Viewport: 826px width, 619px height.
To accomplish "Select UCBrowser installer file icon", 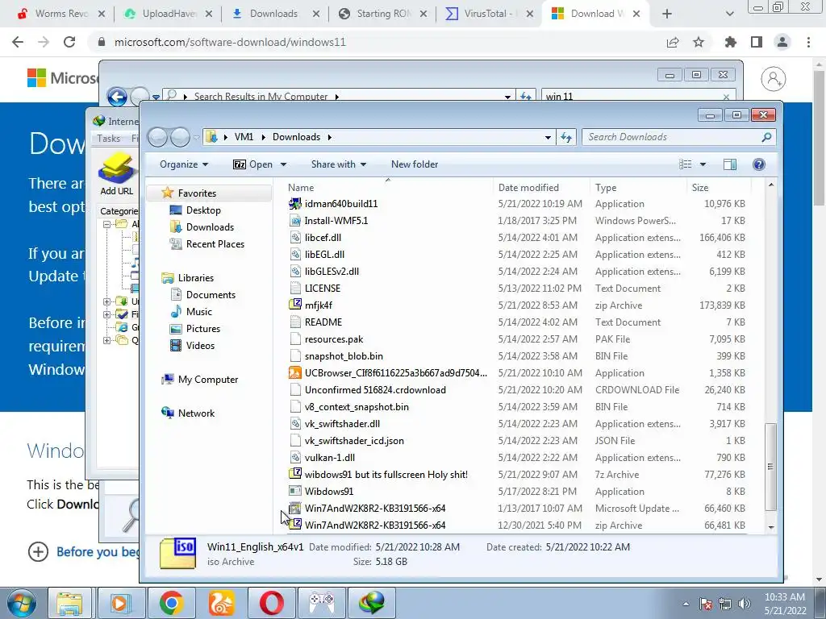I will (x=295, y=372).
